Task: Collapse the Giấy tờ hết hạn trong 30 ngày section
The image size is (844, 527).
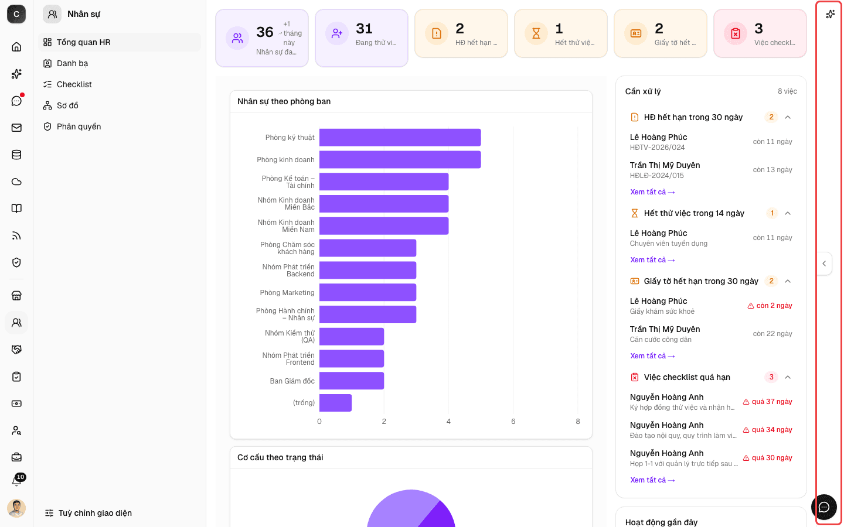Action: point(788,281)
